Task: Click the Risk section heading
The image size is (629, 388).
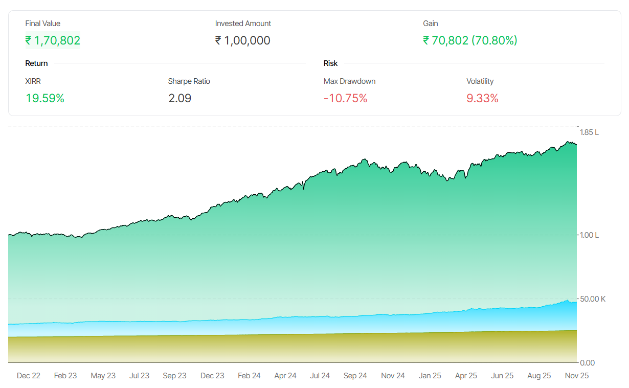Action: 330,63
